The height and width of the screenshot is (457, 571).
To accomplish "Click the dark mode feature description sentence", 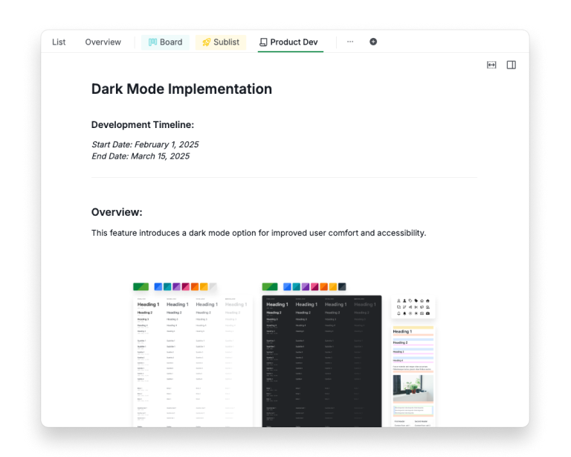I will point(259,233).
